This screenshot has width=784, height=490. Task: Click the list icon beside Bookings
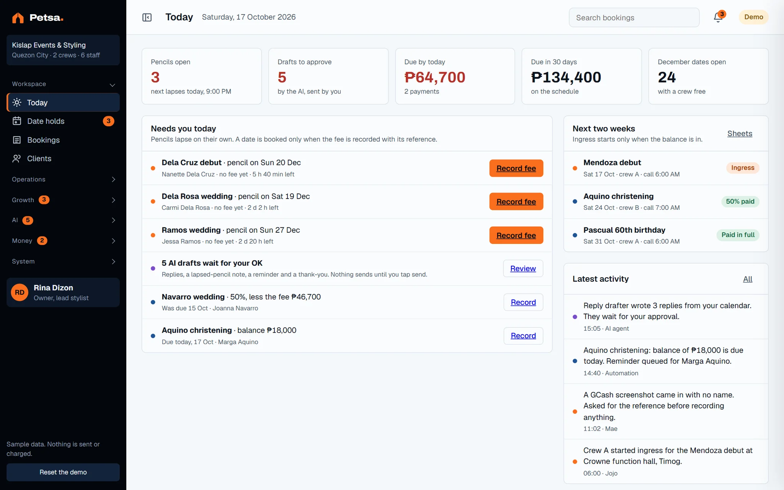[17, 140]
